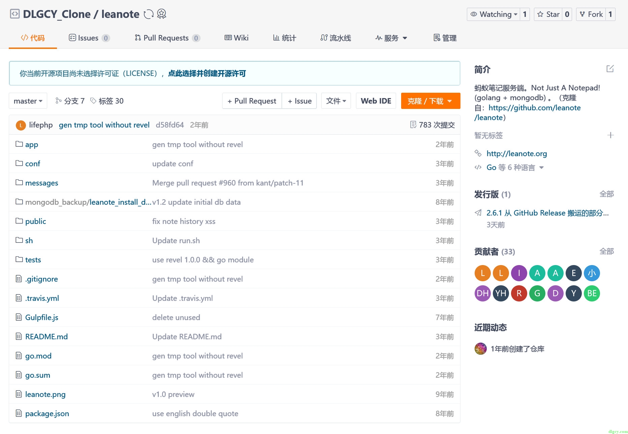Click the sync refresh icon next to leanote title
This screenshot has height=434, width=628.
(149, 14)
